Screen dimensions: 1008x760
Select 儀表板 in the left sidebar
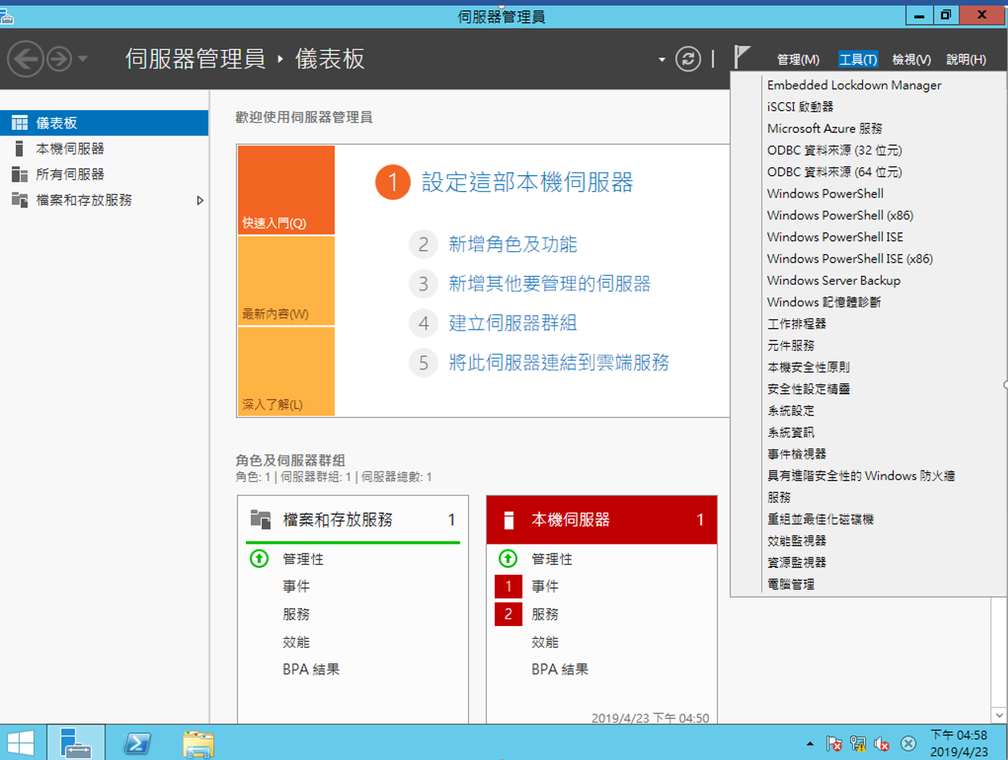click(104, 123)
